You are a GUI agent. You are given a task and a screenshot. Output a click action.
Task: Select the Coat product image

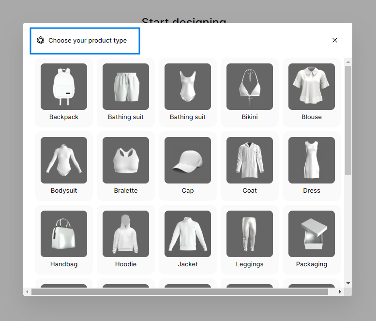(x=250, y=160)
